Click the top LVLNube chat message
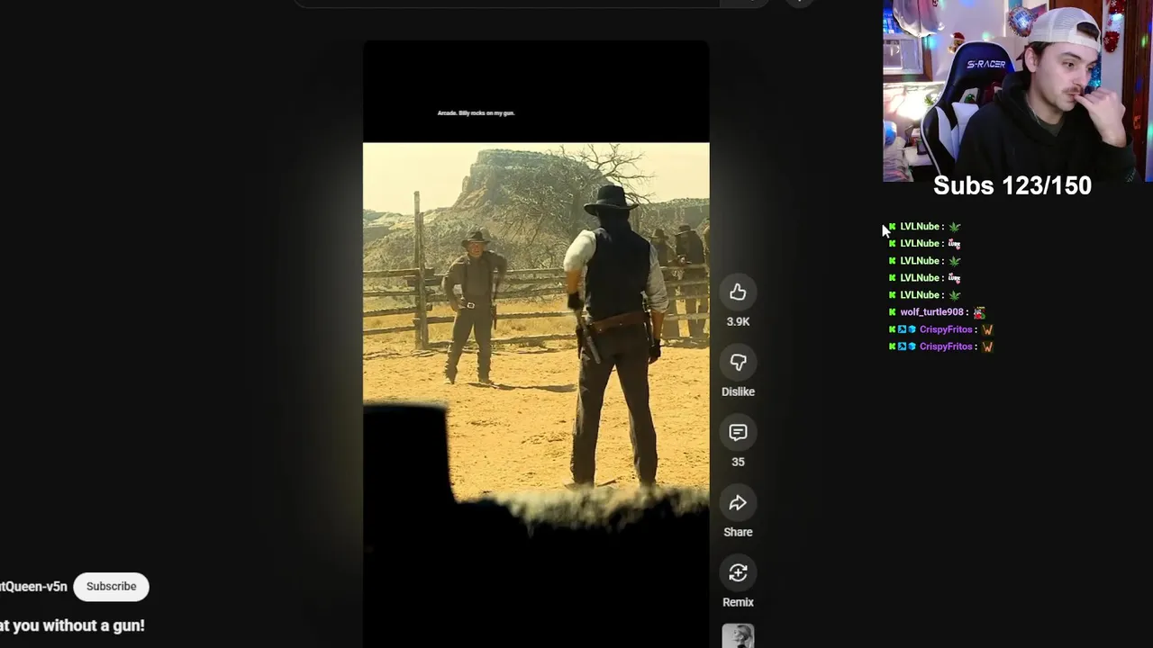Image resolution: width=1153 pixels, height=648 pixels. [x=925, y=227]
